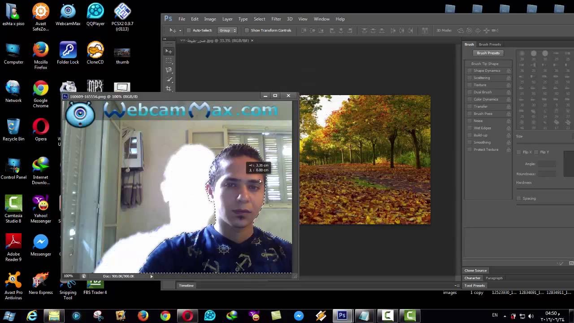574x323 pixels.
Task: Open Avast SafeZone desktop shortcut
Action: 40,17
